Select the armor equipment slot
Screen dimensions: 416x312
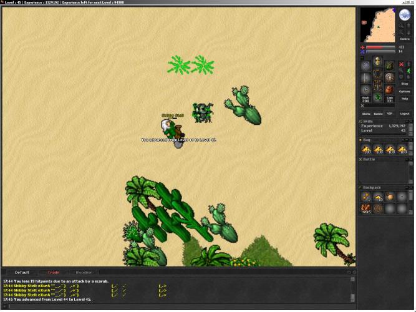pos(377,74)
